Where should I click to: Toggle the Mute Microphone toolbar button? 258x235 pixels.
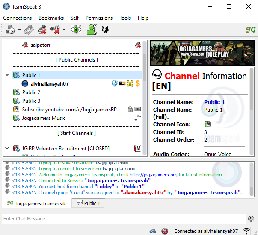tap(42, 30)
